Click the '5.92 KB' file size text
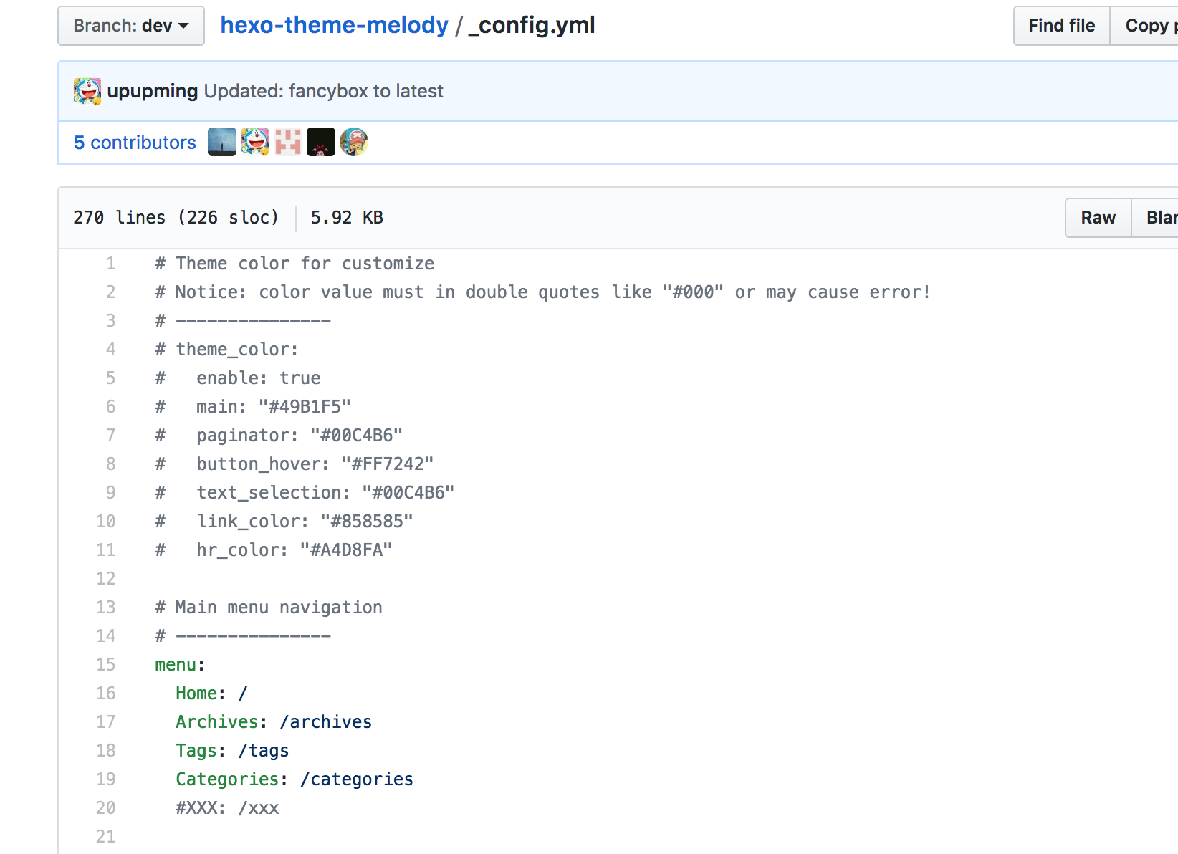The width and height of the screenshot is (1178, 854). (347, 218)
